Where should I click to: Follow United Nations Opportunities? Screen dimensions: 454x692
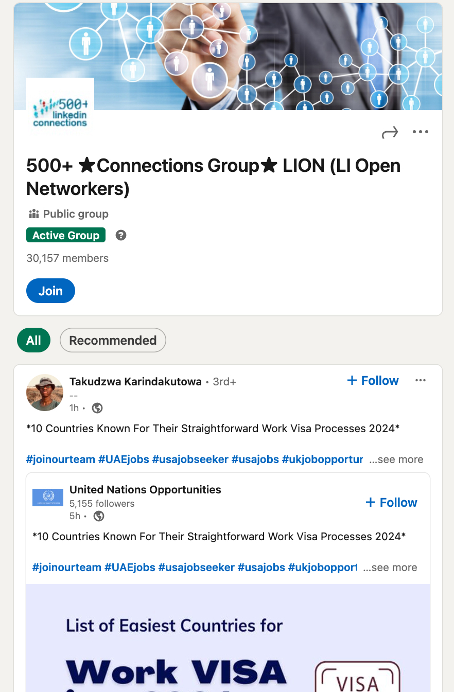pyautogui.click(x=391, y=502)
